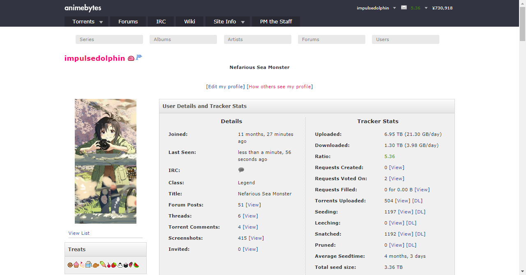Viewport: 526px width, 275px height.
Task: Focus the Users search field
Action: tap(406, 39)
